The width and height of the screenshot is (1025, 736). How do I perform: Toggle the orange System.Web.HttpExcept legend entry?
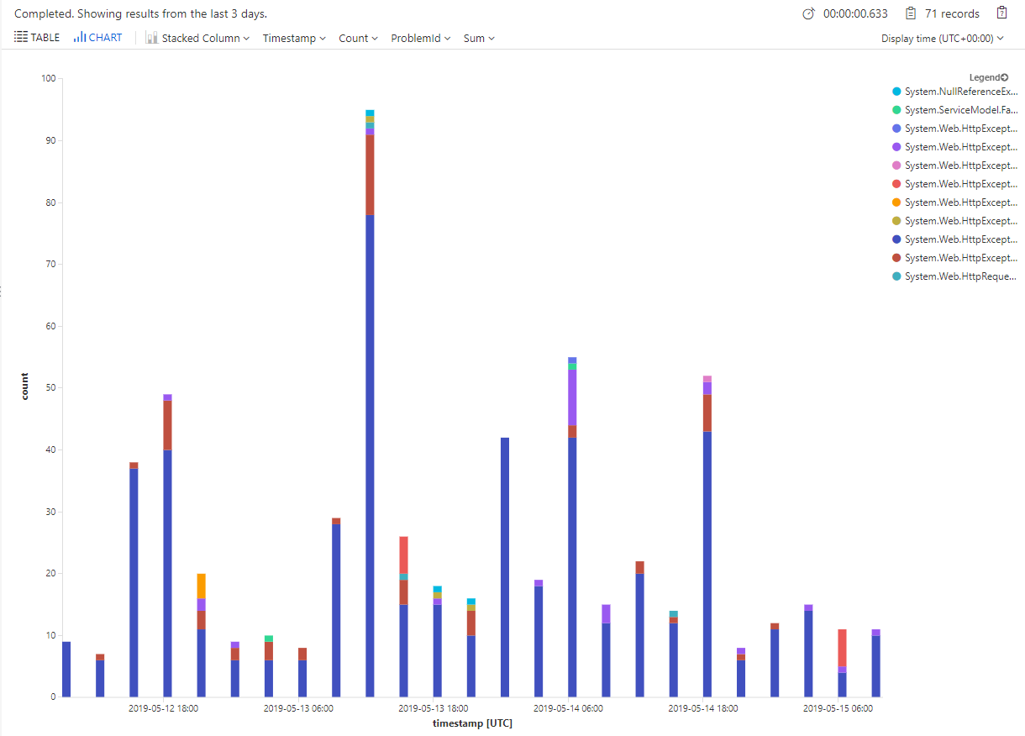(x=955, y=202)
